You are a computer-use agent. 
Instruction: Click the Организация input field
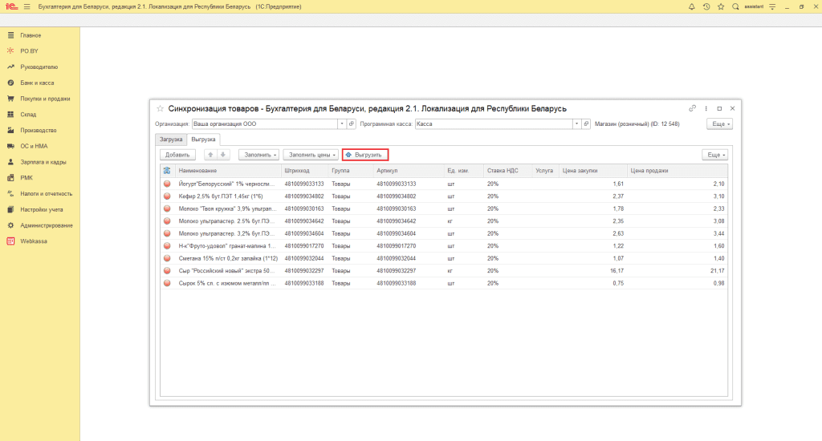coord(265,124)
